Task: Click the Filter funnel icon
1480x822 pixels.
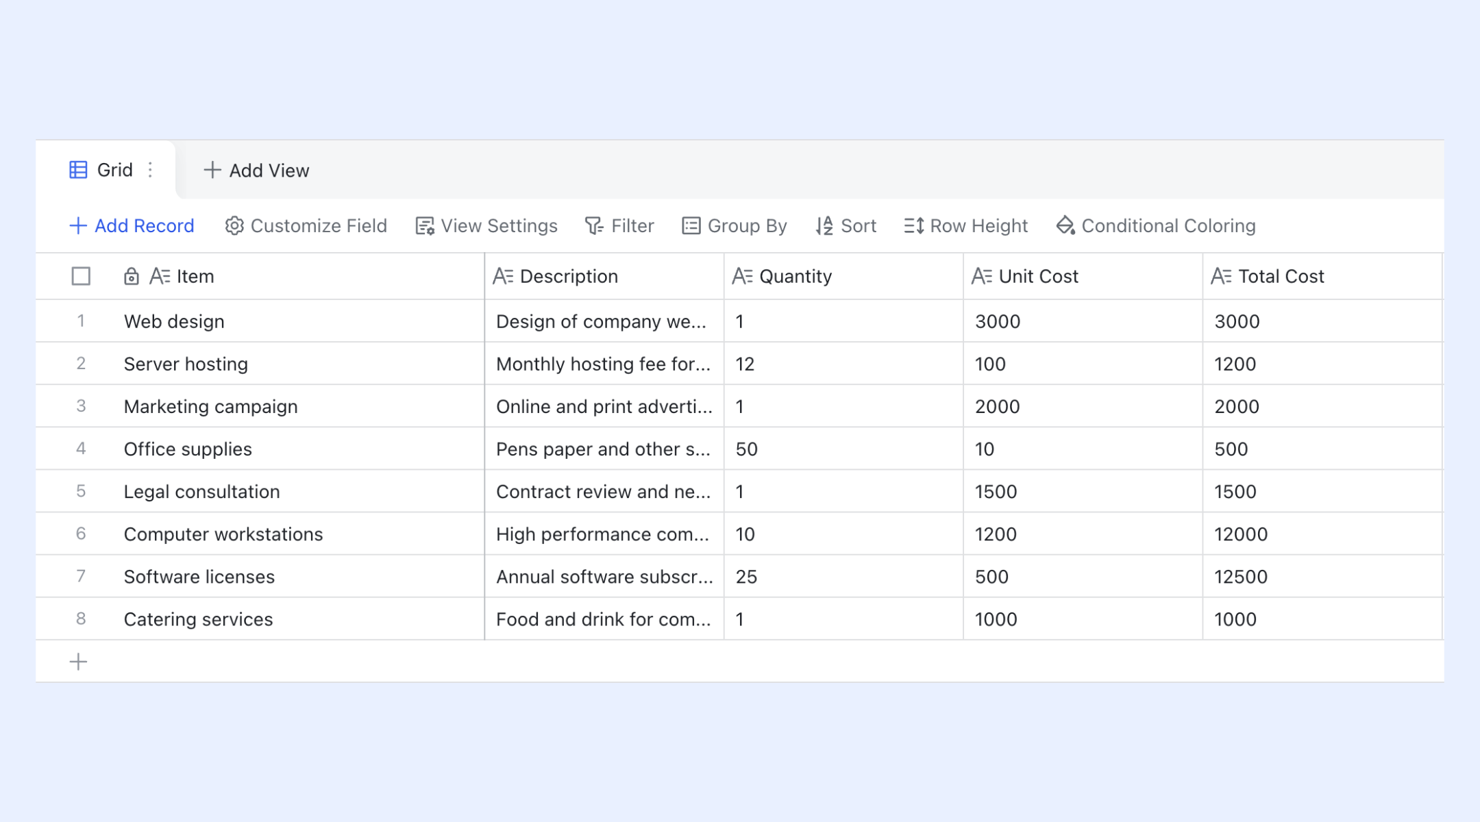Action: click(593, 226)
